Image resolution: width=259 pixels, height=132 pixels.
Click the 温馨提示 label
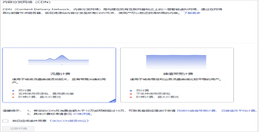click(12, 111)
